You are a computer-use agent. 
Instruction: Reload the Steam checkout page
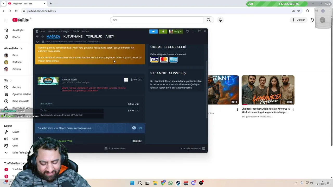click(37, 42)
